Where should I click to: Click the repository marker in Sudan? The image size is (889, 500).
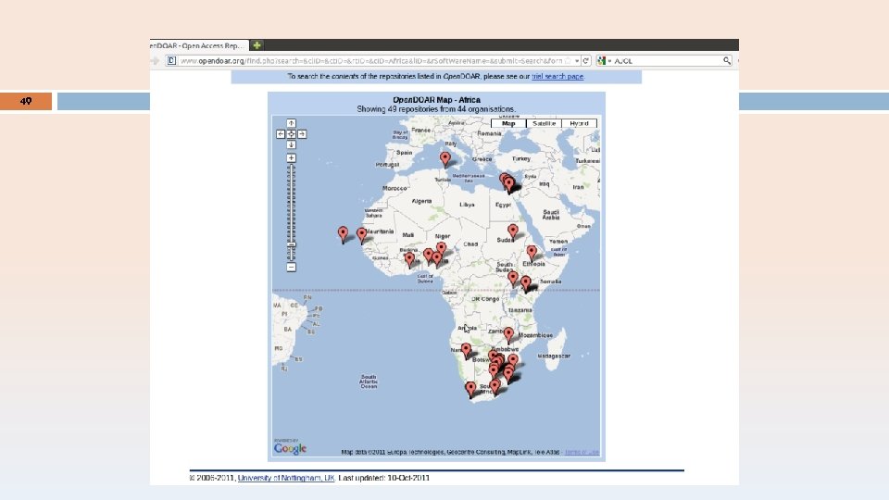pyautogui.click(x=512, y=231)
